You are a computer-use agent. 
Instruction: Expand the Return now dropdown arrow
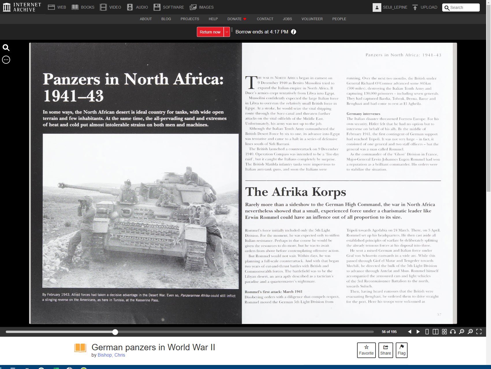(x=227, y=32)
